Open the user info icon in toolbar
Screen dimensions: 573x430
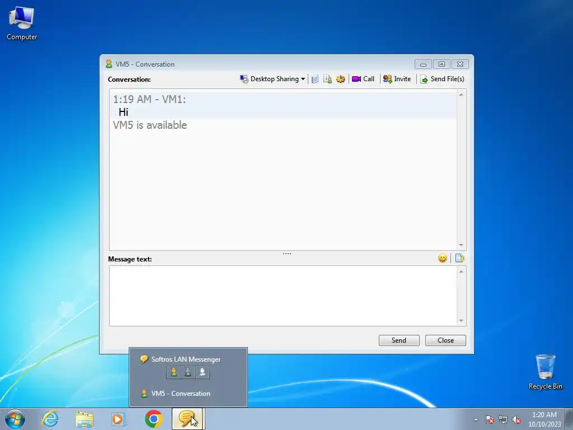tap(327, 79)
